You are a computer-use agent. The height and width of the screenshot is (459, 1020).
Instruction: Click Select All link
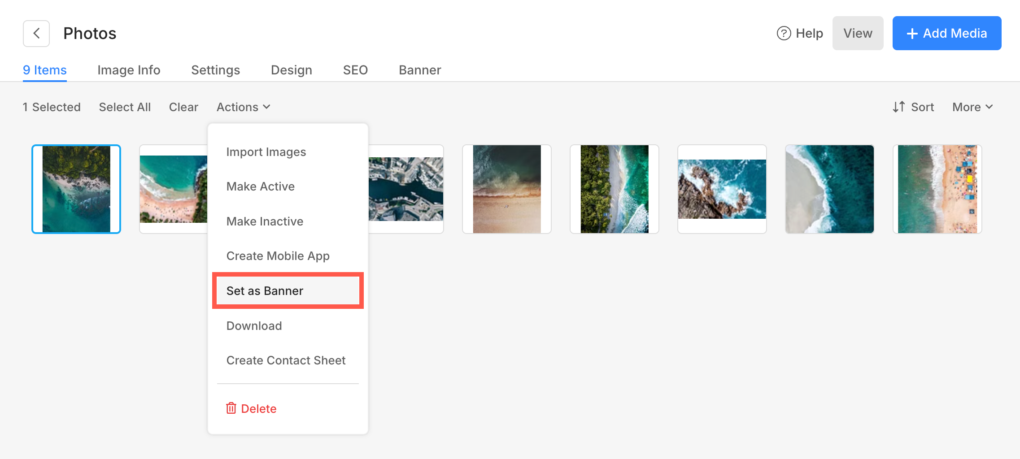click(x=125, y=107)
